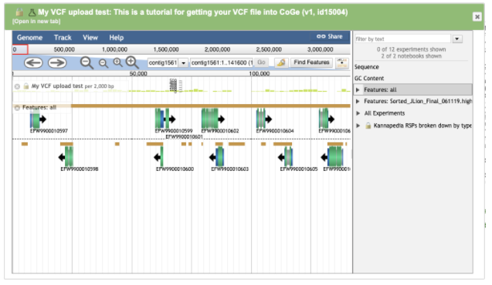Screen dimensions: 492x285
Task: Pan left with the left arrow button
Action: [33, 62]
